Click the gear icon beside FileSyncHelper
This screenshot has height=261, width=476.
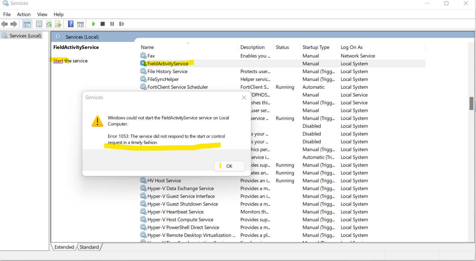143,79
